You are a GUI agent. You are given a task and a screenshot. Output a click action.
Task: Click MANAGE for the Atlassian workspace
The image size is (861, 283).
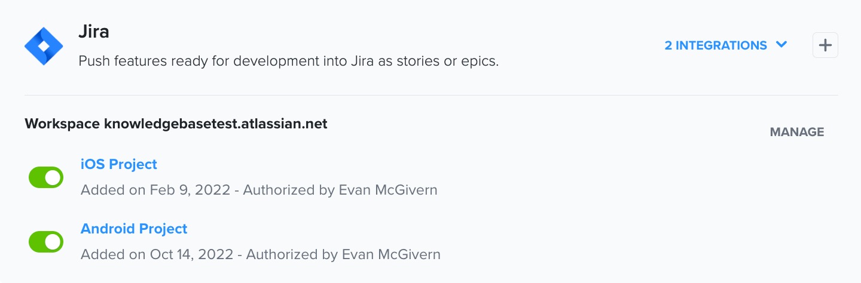[797, 132]
